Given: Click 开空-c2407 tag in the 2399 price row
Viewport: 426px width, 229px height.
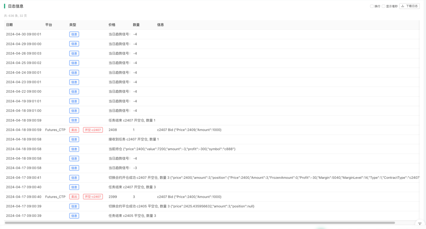Looking at the screenshot, I should click(x=93, y=197).
